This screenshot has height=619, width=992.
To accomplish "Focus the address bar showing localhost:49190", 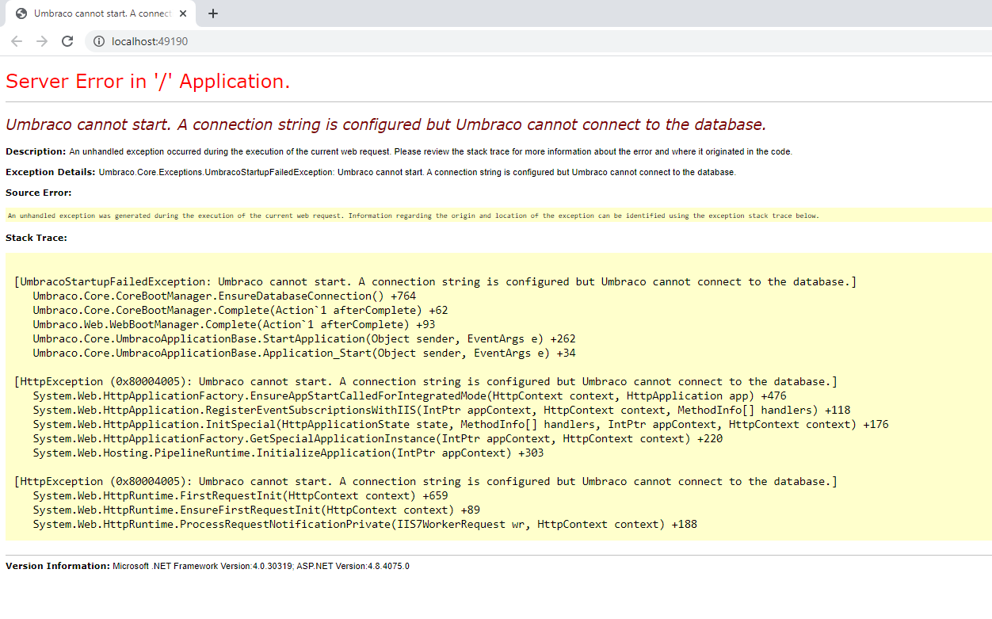I will (x=475, y=41).
